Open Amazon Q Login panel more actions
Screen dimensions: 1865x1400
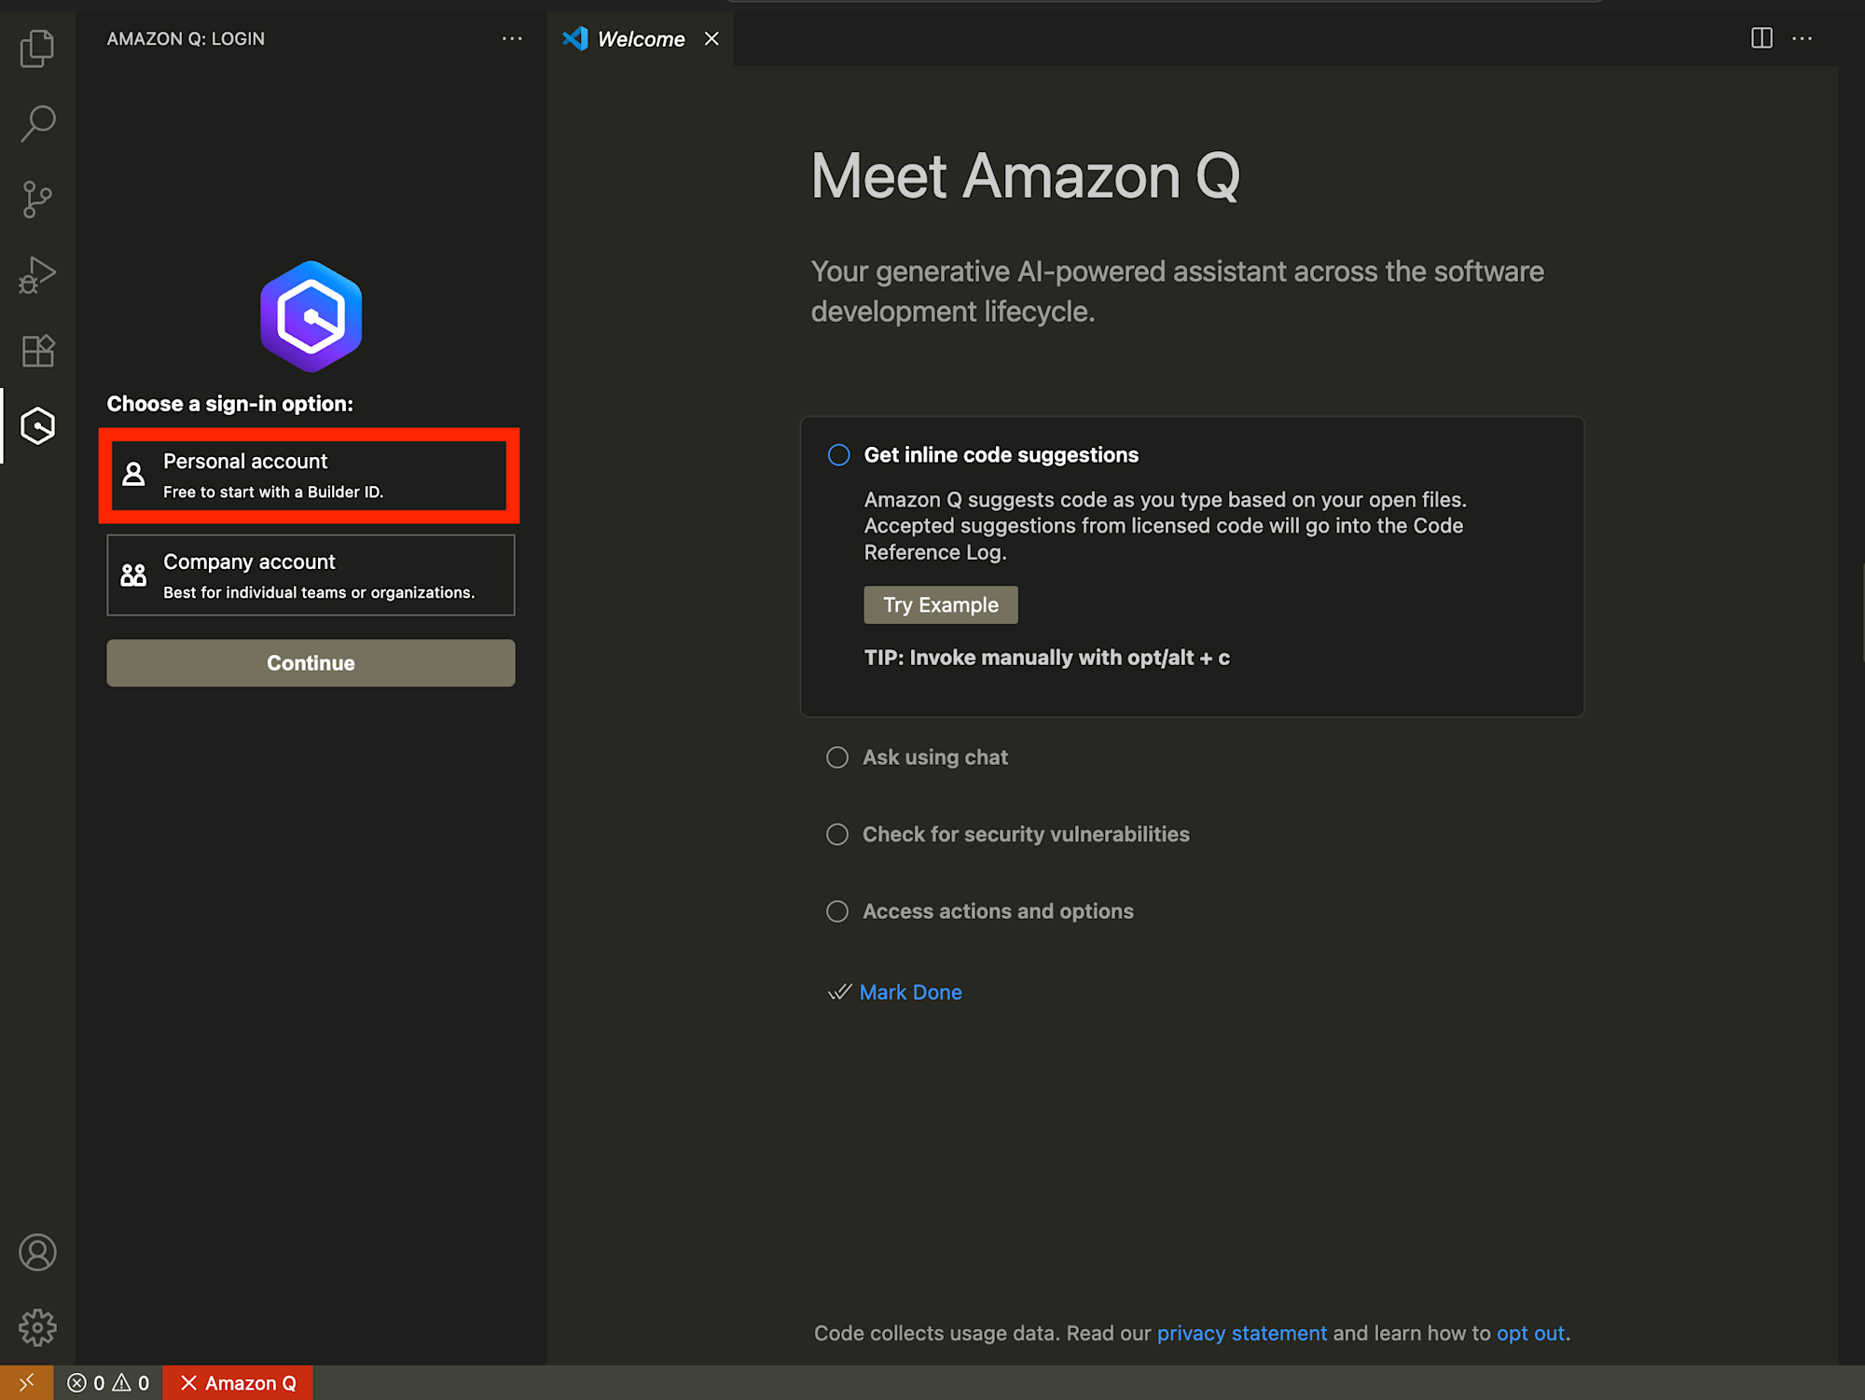pos(512,38)
